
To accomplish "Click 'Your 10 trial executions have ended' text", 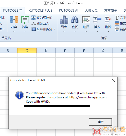I will 51,93.
